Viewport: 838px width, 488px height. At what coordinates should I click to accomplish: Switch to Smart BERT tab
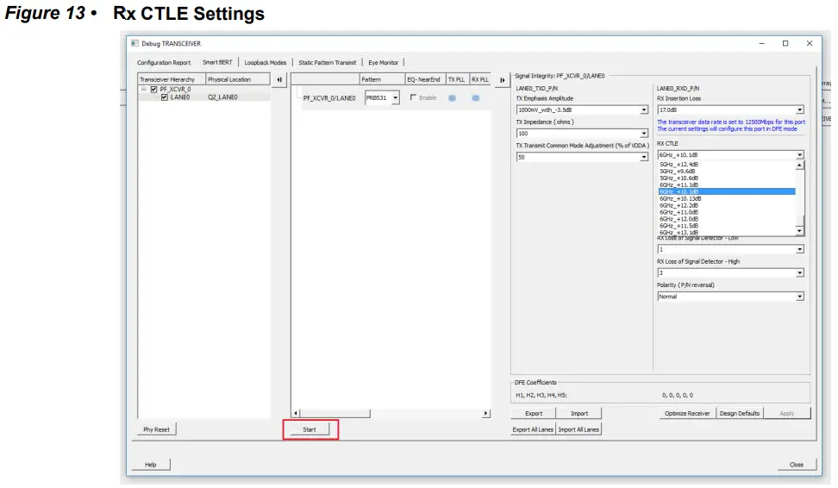pyautogui.click(x=217, y=63)
